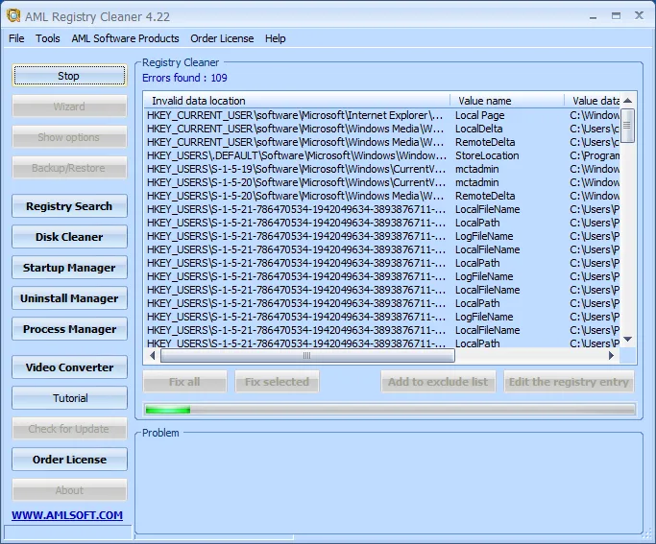Click Edit the registry entry button

tap(569, 382)
